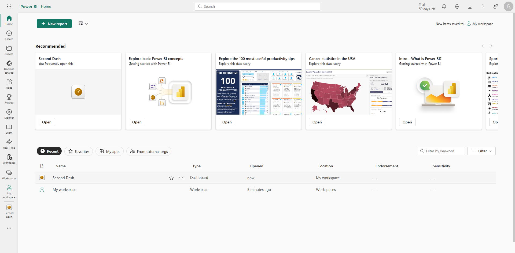
Task: Click the Trial 59 days left notice
Action: pos(427,6)
